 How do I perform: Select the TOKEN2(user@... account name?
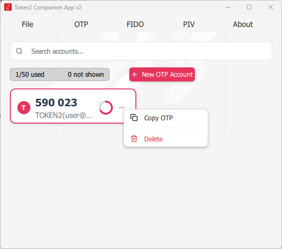(x=64, y=115)
